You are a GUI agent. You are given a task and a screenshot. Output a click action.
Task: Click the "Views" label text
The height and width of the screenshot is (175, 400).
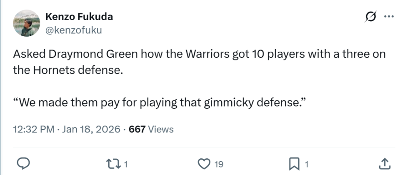(161, 129)
